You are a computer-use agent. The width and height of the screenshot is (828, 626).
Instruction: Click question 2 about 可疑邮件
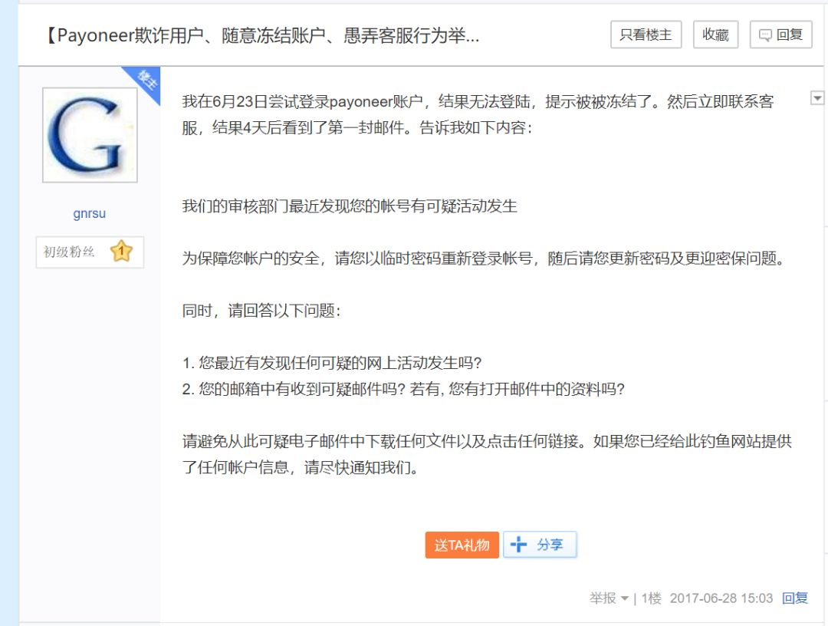403,390
